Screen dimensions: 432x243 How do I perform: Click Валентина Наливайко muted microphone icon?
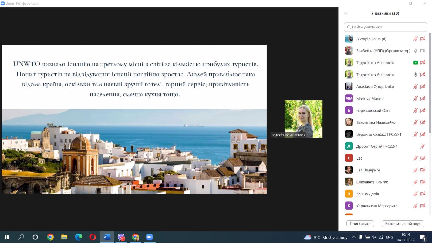[416, 122]
